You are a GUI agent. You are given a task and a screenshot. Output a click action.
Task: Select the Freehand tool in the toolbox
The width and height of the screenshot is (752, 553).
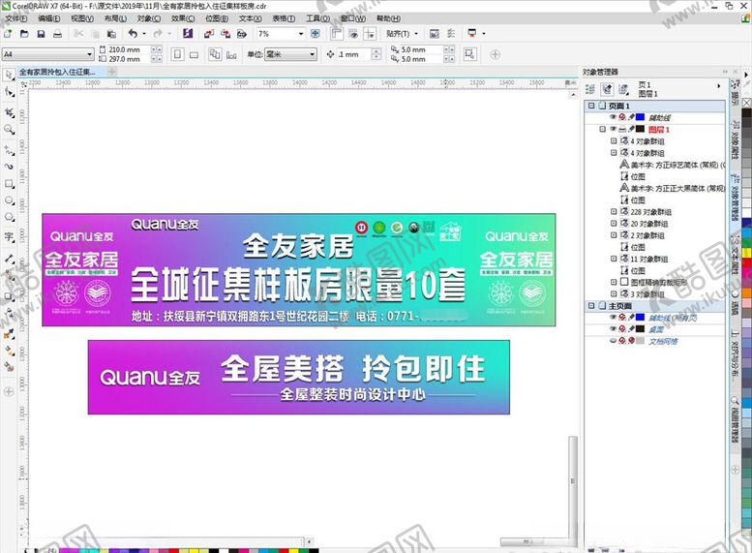coord(9,150)
